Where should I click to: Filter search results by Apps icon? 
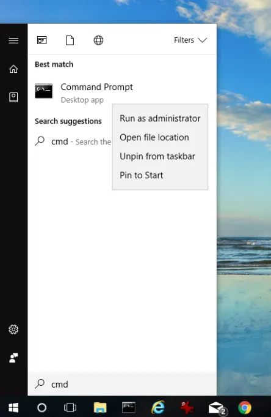[42, 40]
